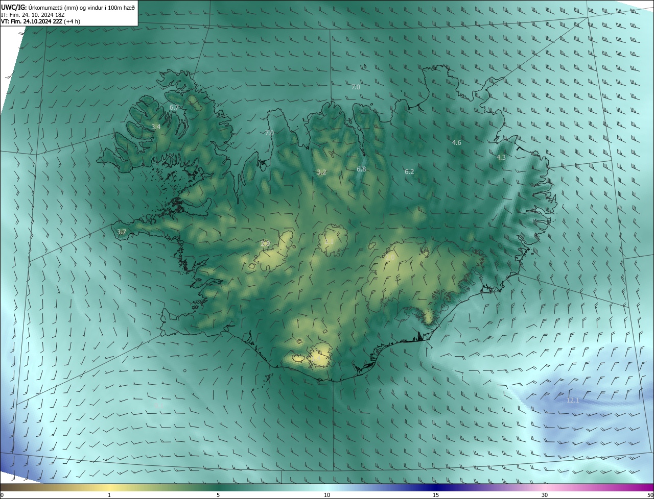Click the 6.2 value on the map

click(409, 172)
